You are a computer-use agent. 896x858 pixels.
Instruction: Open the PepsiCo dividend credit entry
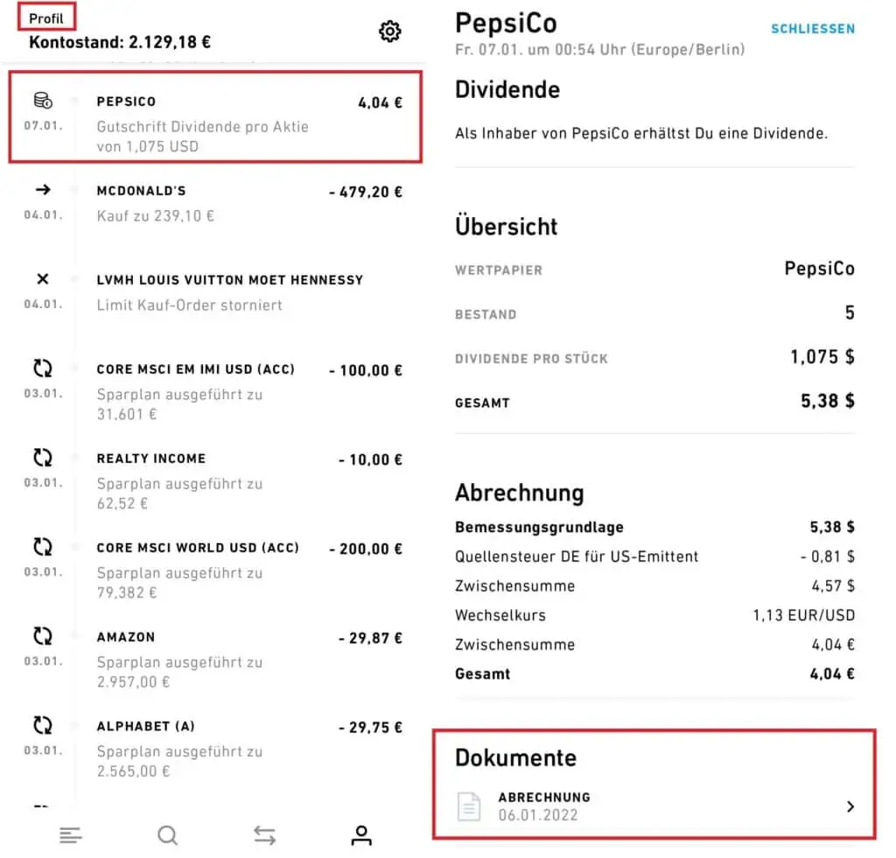215,117
